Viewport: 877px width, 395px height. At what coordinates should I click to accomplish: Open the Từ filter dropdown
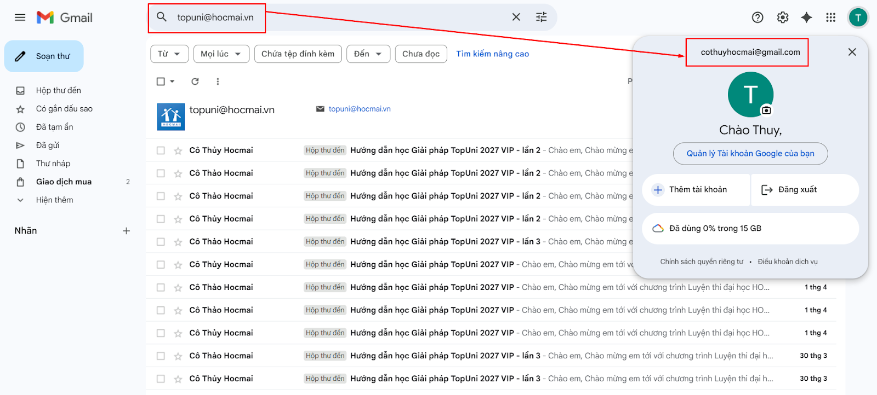click(169, 54)
